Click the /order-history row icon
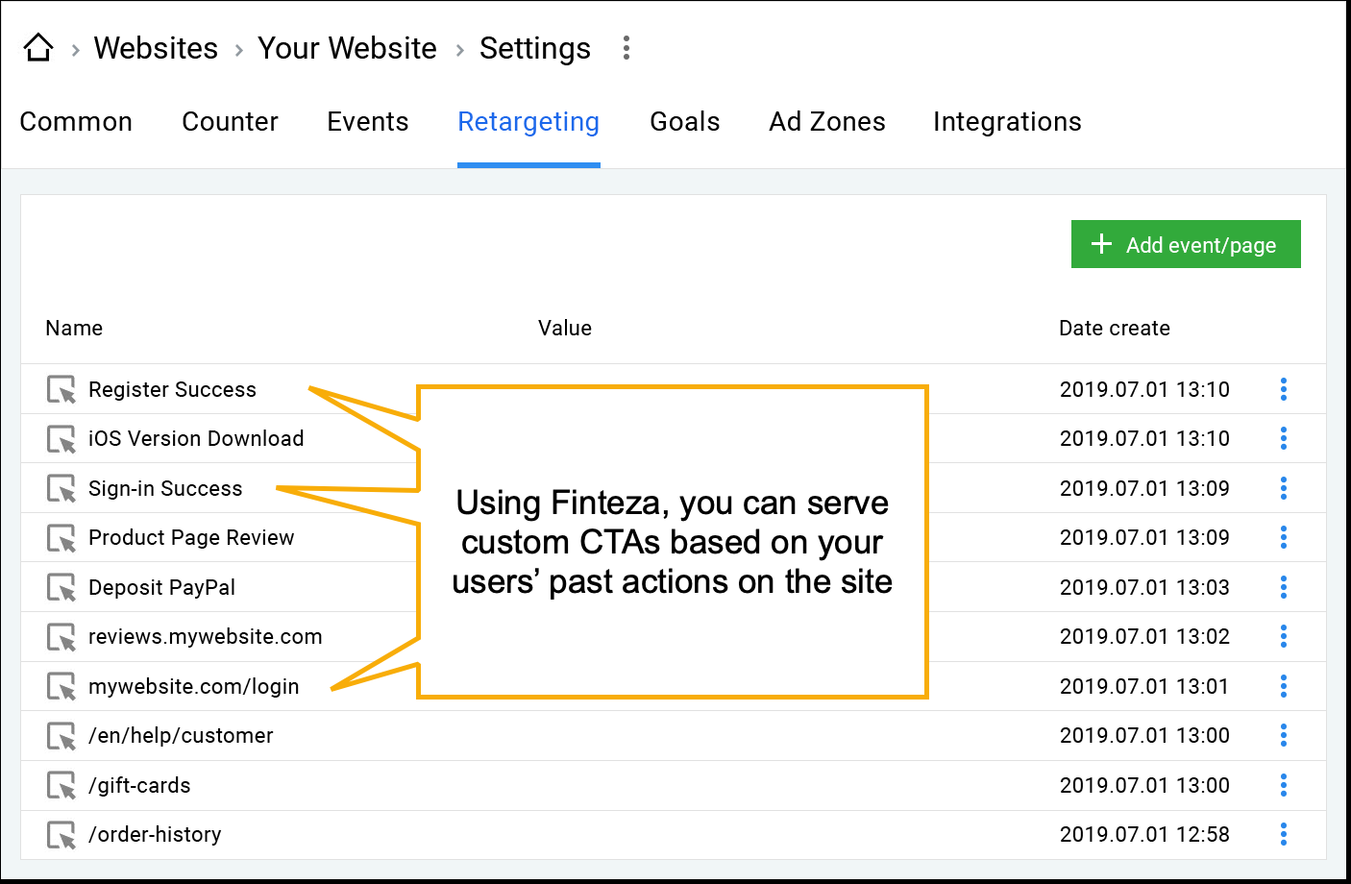 coord(61,834)
